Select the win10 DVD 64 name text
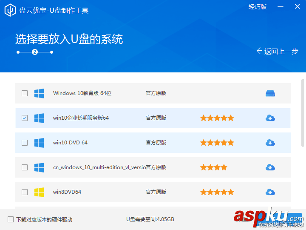 [x=70, y=143]
